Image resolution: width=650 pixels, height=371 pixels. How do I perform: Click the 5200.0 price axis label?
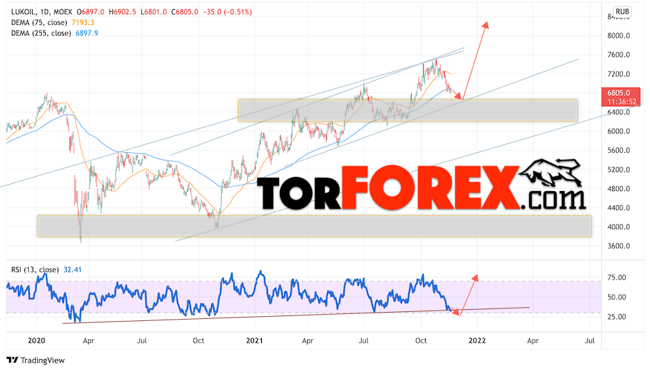(x=619, y=170)
